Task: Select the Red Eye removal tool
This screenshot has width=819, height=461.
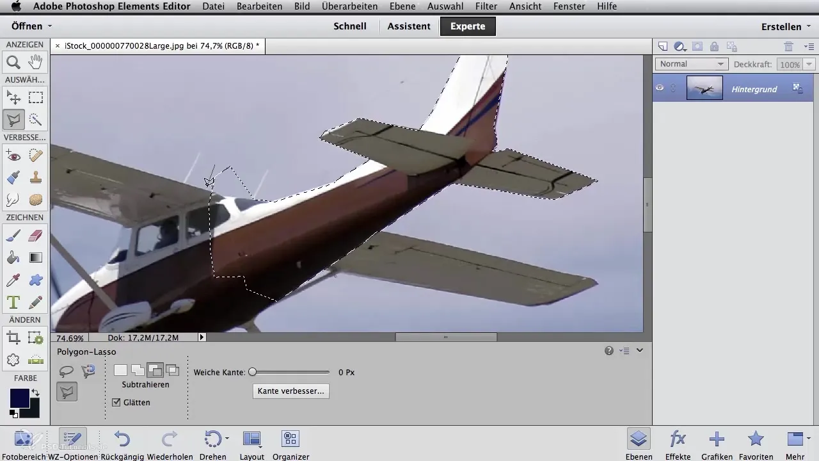Action: click(x=13, y=156)
